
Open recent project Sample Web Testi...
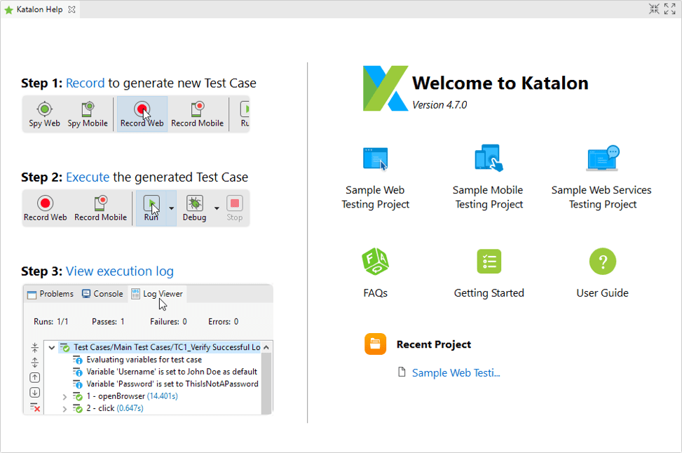point(456,373)
